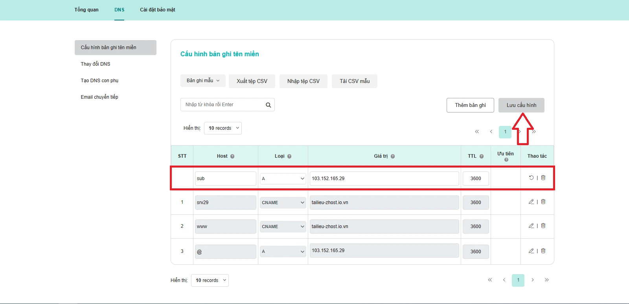
Task: Open the Cài đặt bảo mật tab
Action: [x=158, y=10]
